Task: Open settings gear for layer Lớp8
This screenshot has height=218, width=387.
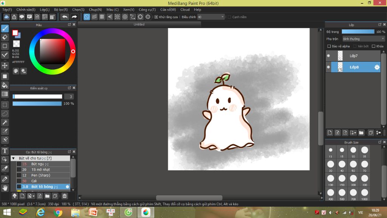Action: click(377, 67)
